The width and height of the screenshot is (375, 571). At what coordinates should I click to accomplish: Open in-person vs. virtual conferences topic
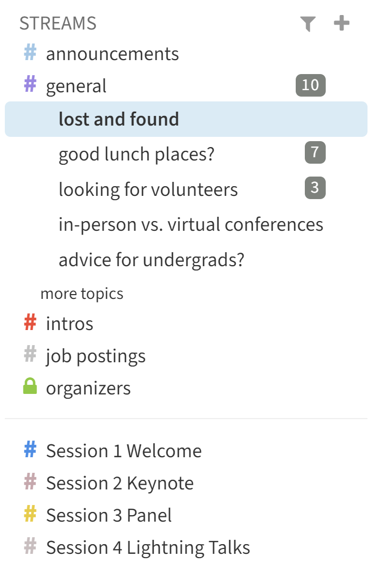coord(191,224)
